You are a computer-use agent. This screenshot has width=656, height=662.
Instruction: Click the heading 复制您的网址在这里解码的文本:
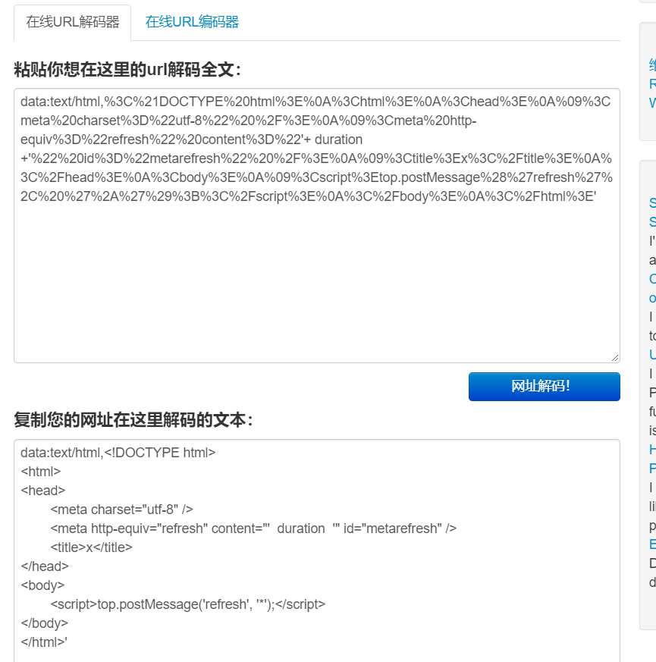pyautogui.click(x=133, y=420)
